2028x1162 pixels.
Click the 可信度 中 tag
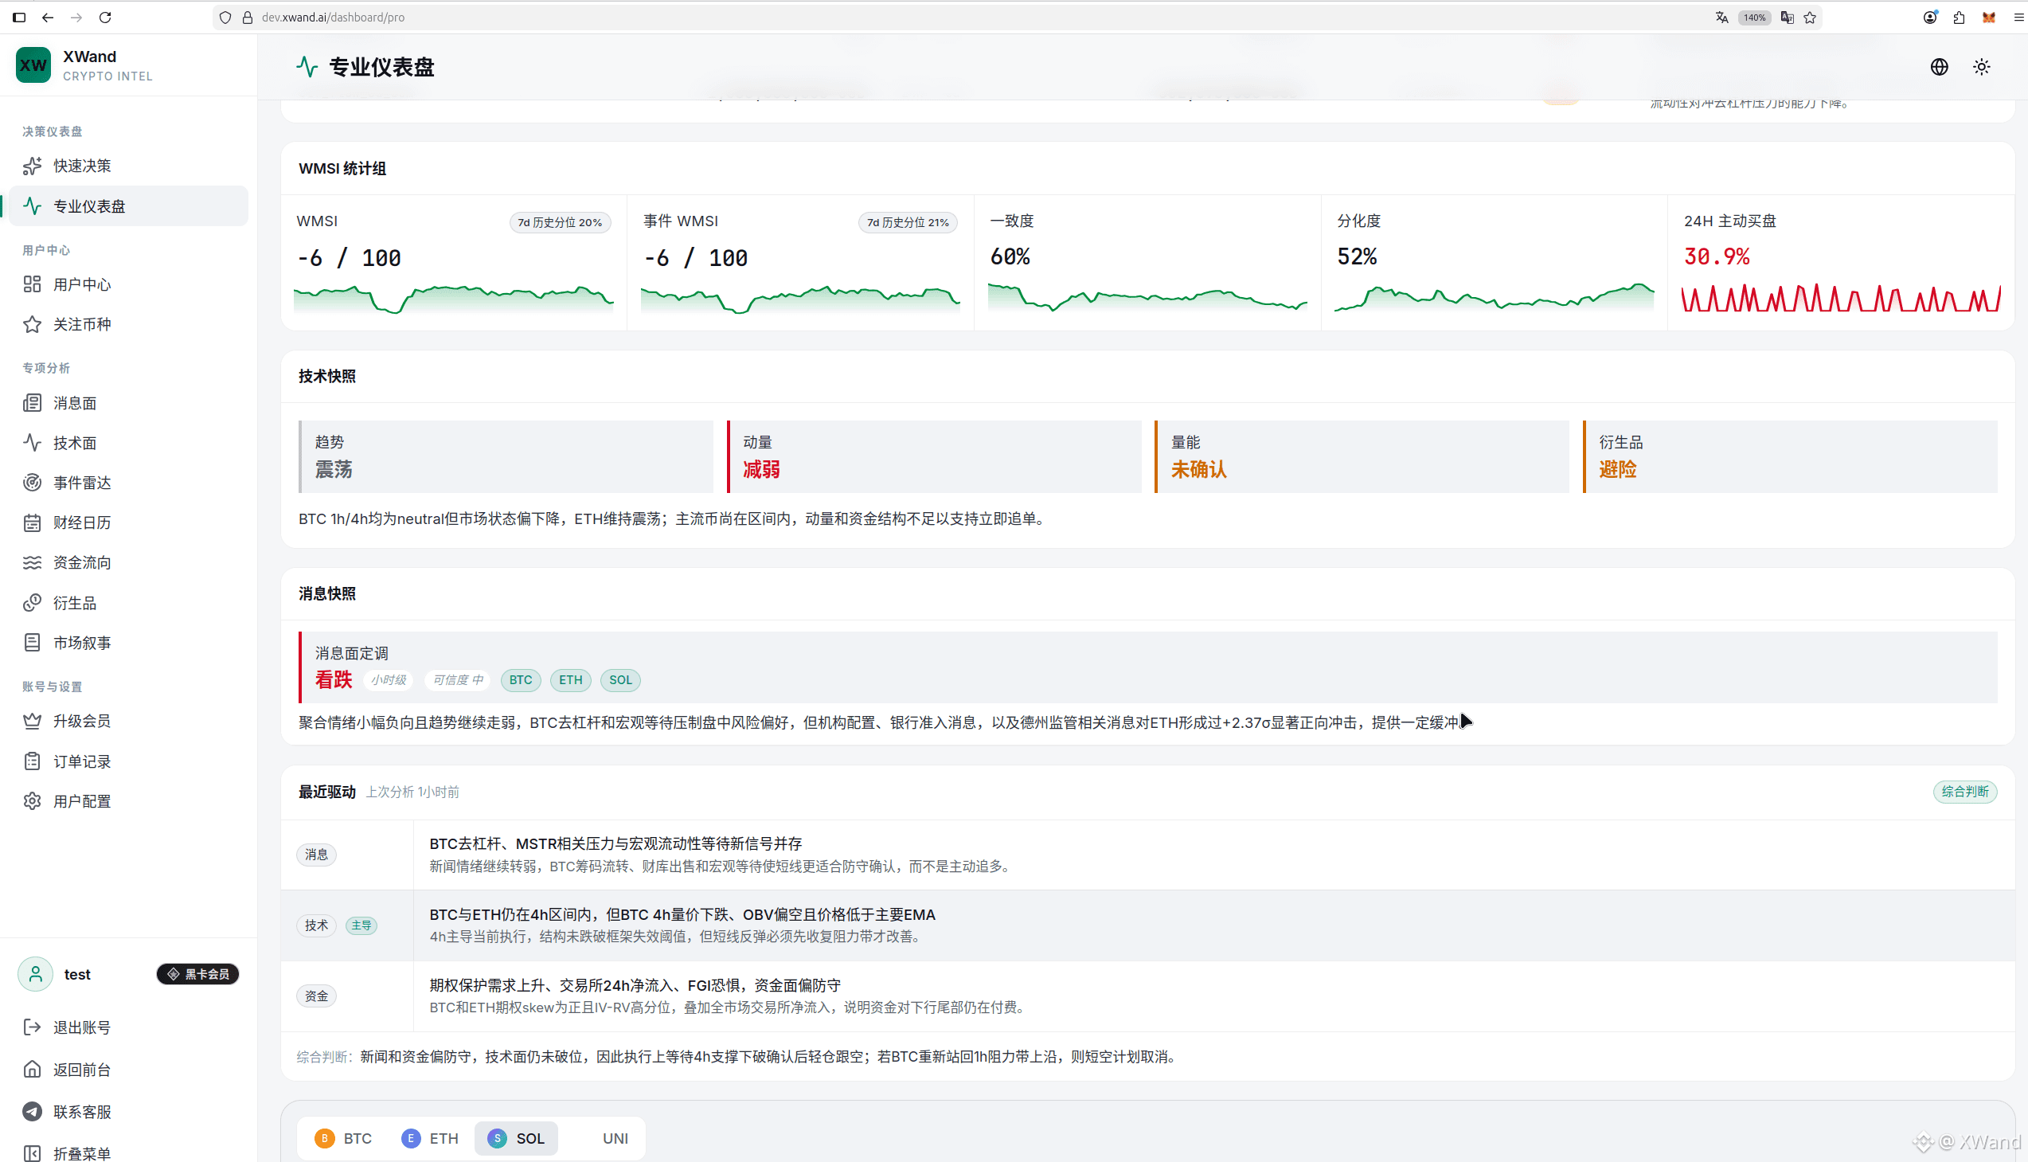(x=458, y=680)
